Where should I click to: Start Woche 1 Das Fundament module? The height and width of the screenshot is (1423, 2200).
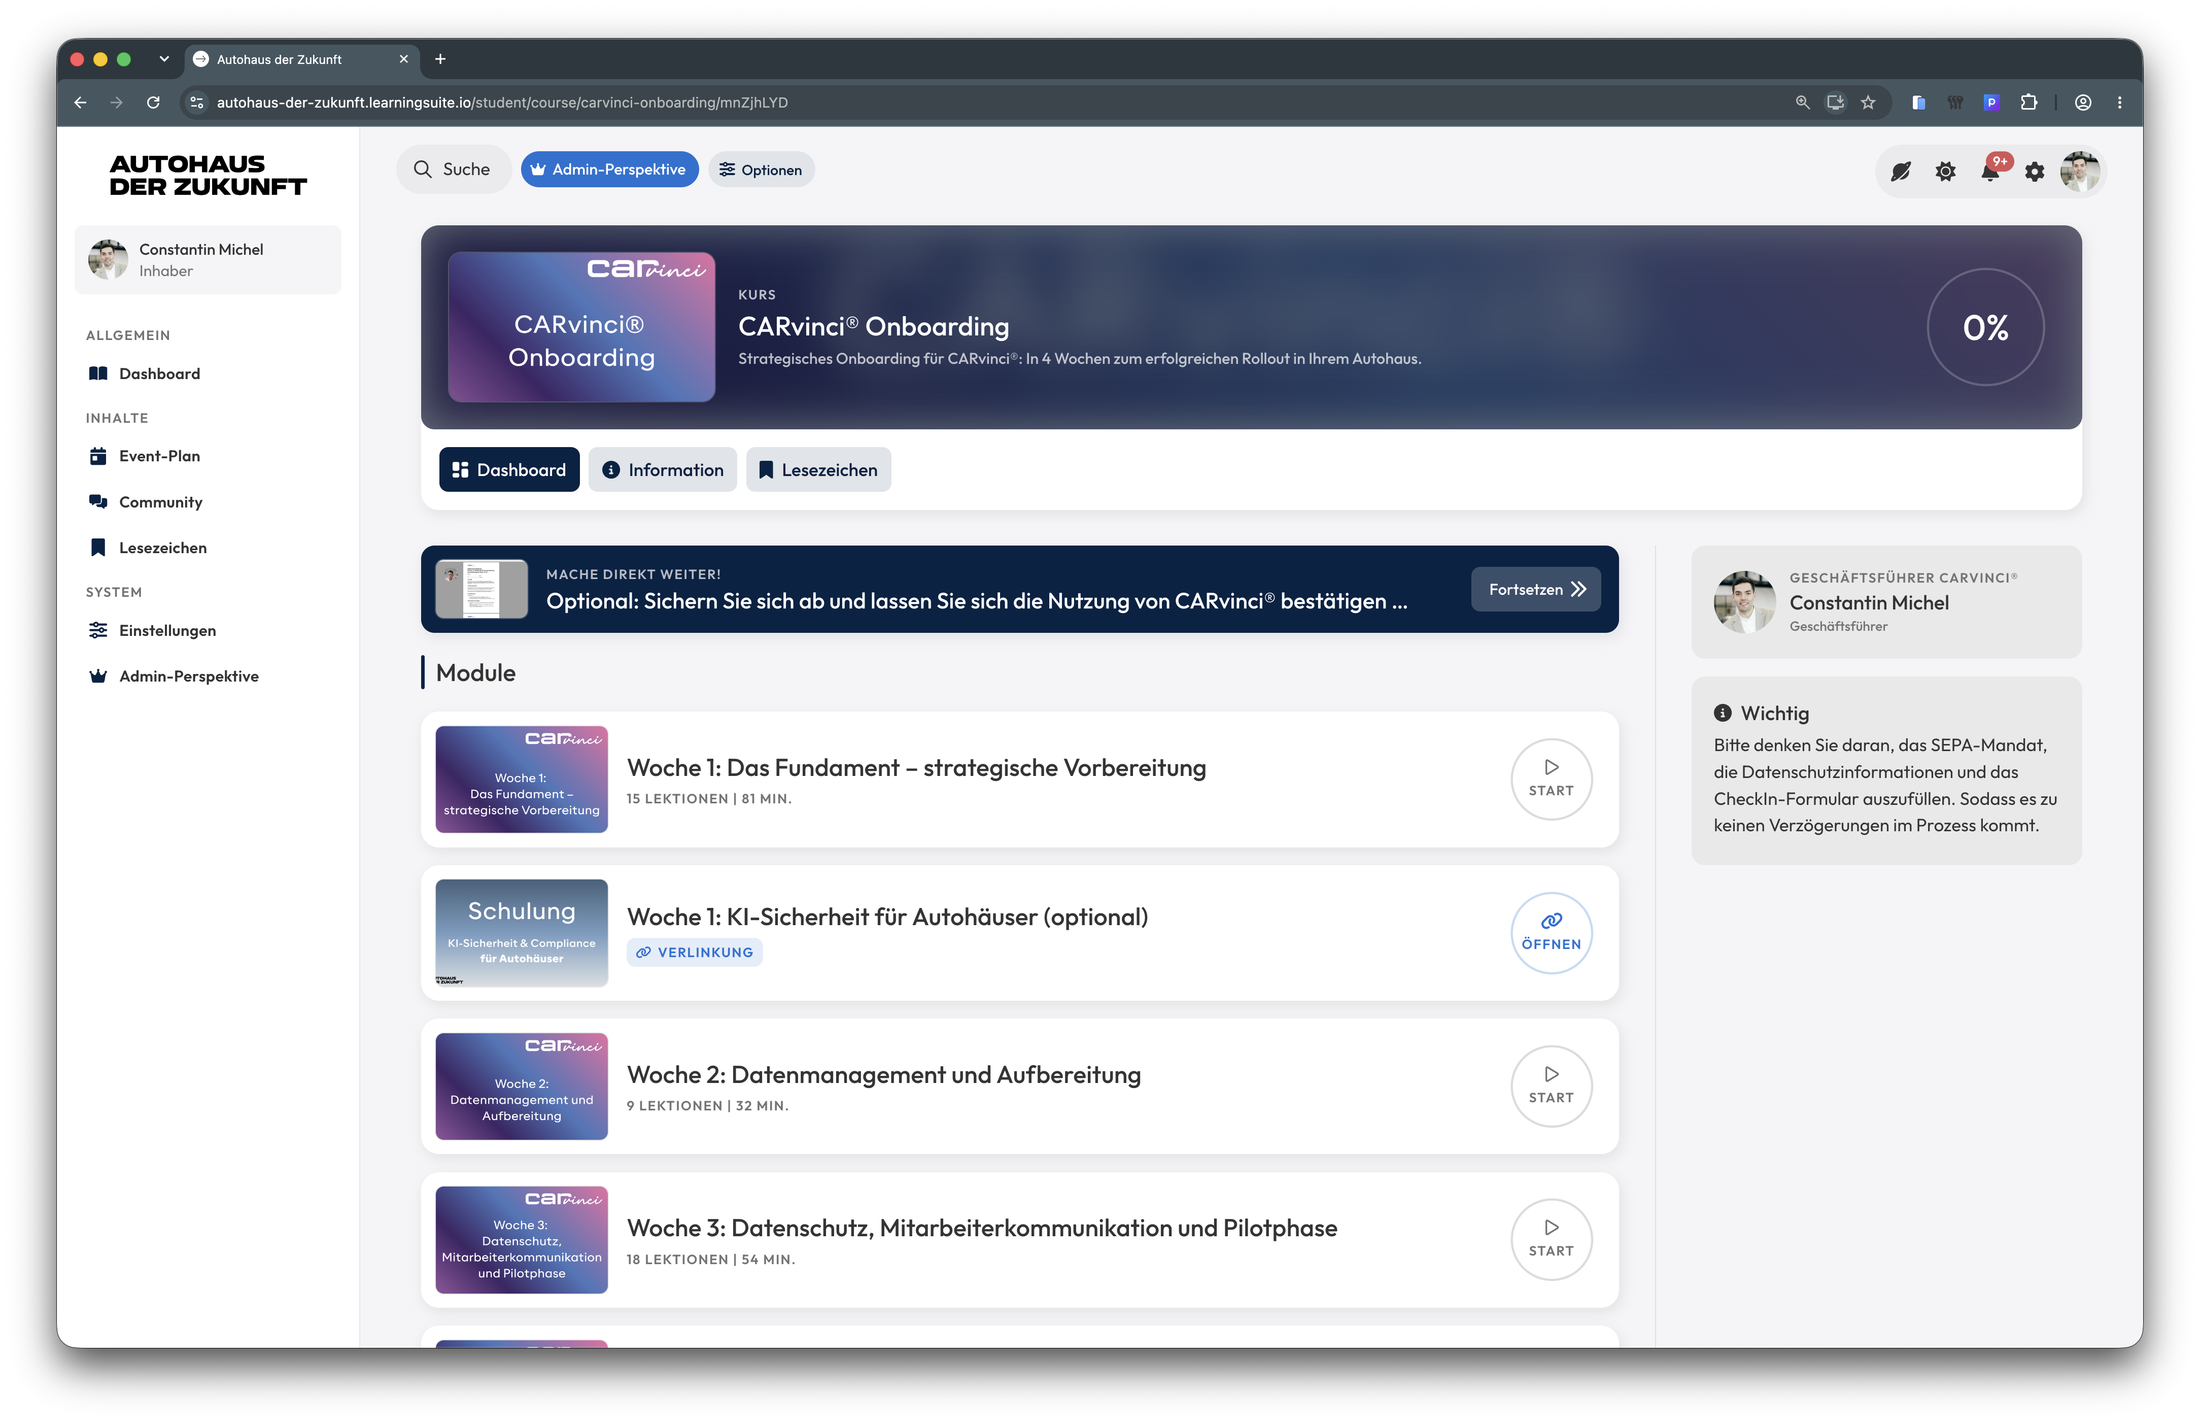pos(1551,779)
